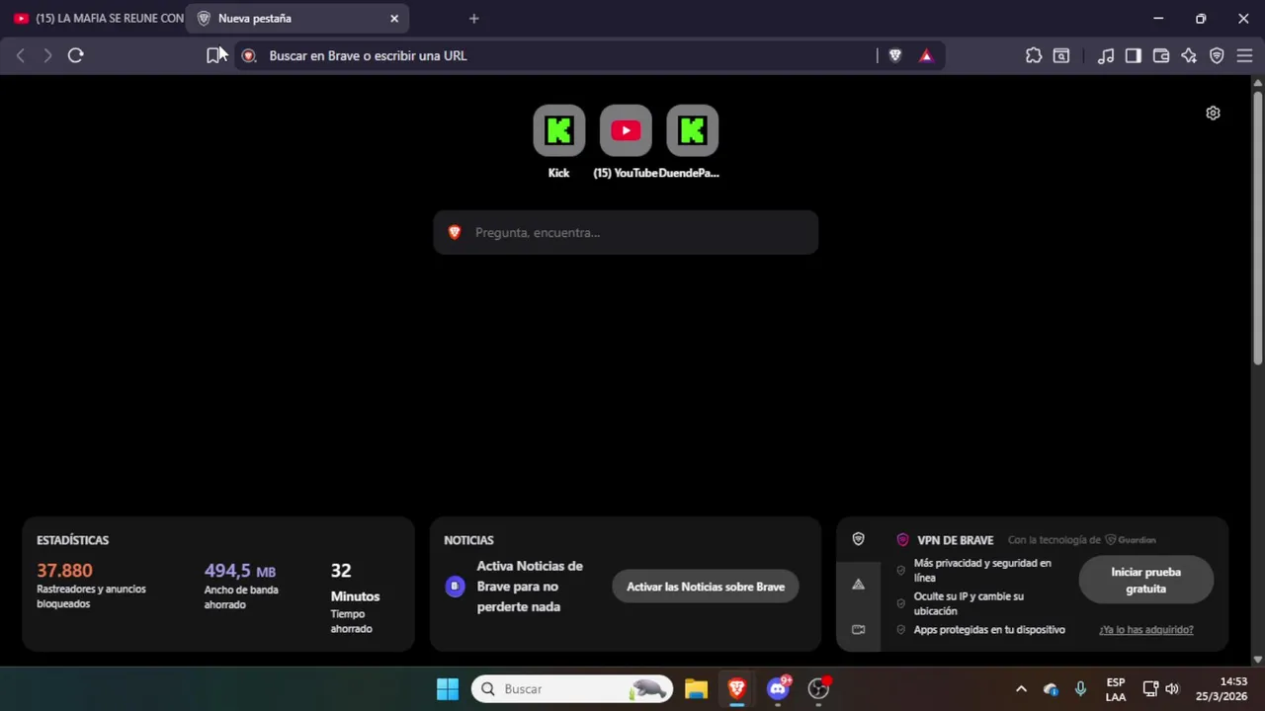Viewport: 1265px width, 711px height.
Task: Reload the page with the refresh icon
Action: coord(75,55)
